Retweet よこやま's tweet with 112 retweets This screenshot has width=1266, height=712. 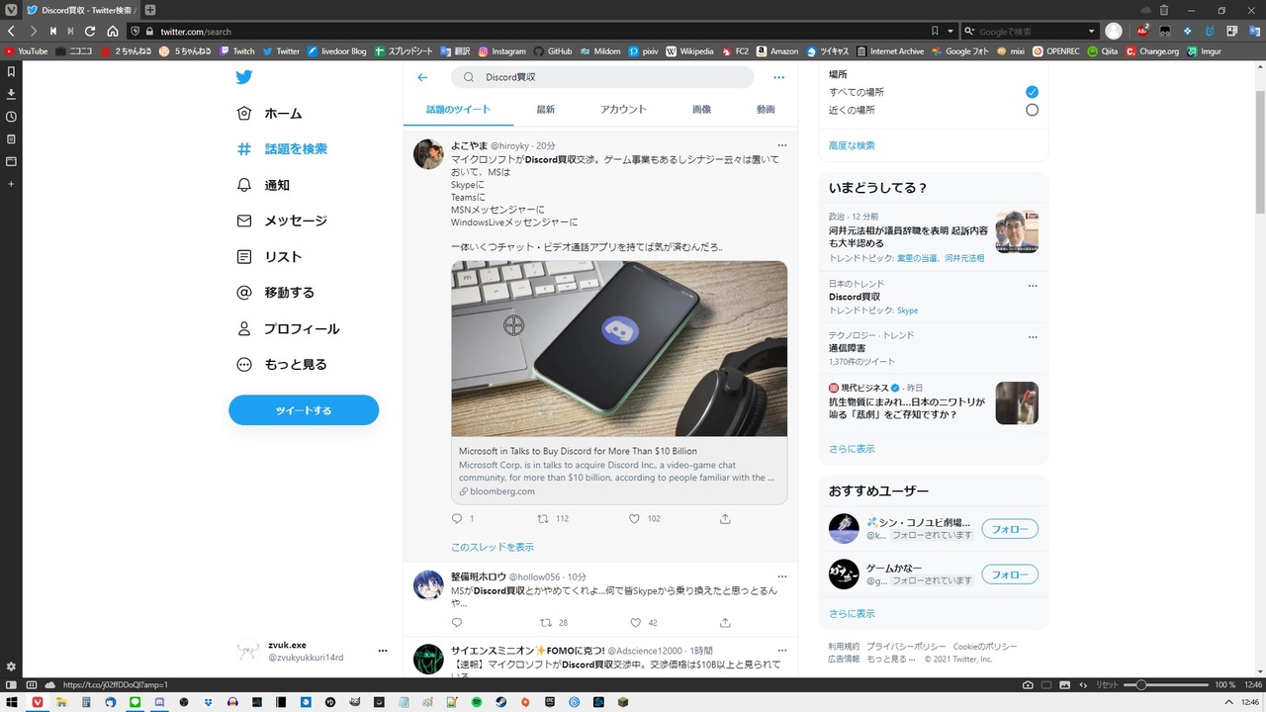[x=542, y=518]
